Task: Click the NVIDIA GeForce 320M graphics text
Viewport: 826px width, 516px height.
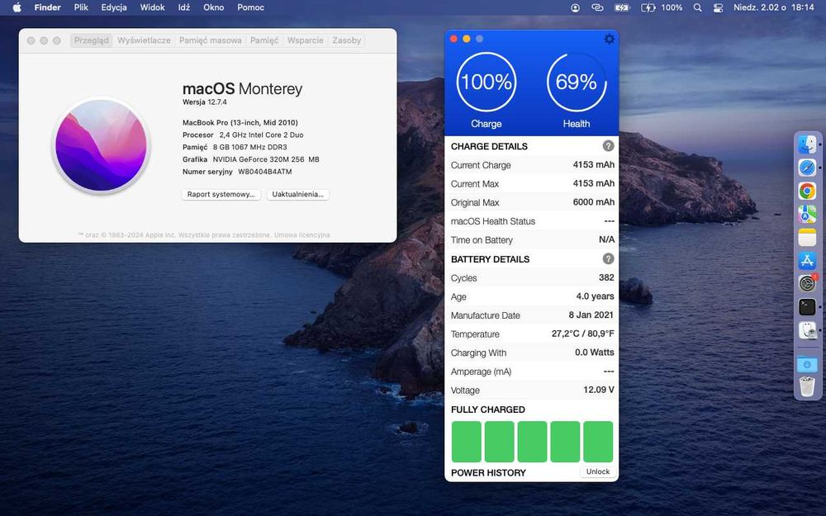Action: 266,159
